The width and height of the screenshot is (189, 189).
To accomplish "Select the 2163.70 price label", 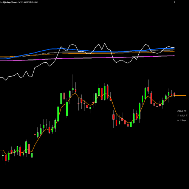I will (182, 111).
